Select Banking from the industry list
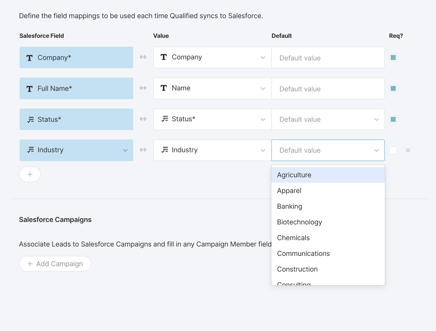The width and height of the screenshot is (436, 331). pyautogui.click(x=289, y=206)
